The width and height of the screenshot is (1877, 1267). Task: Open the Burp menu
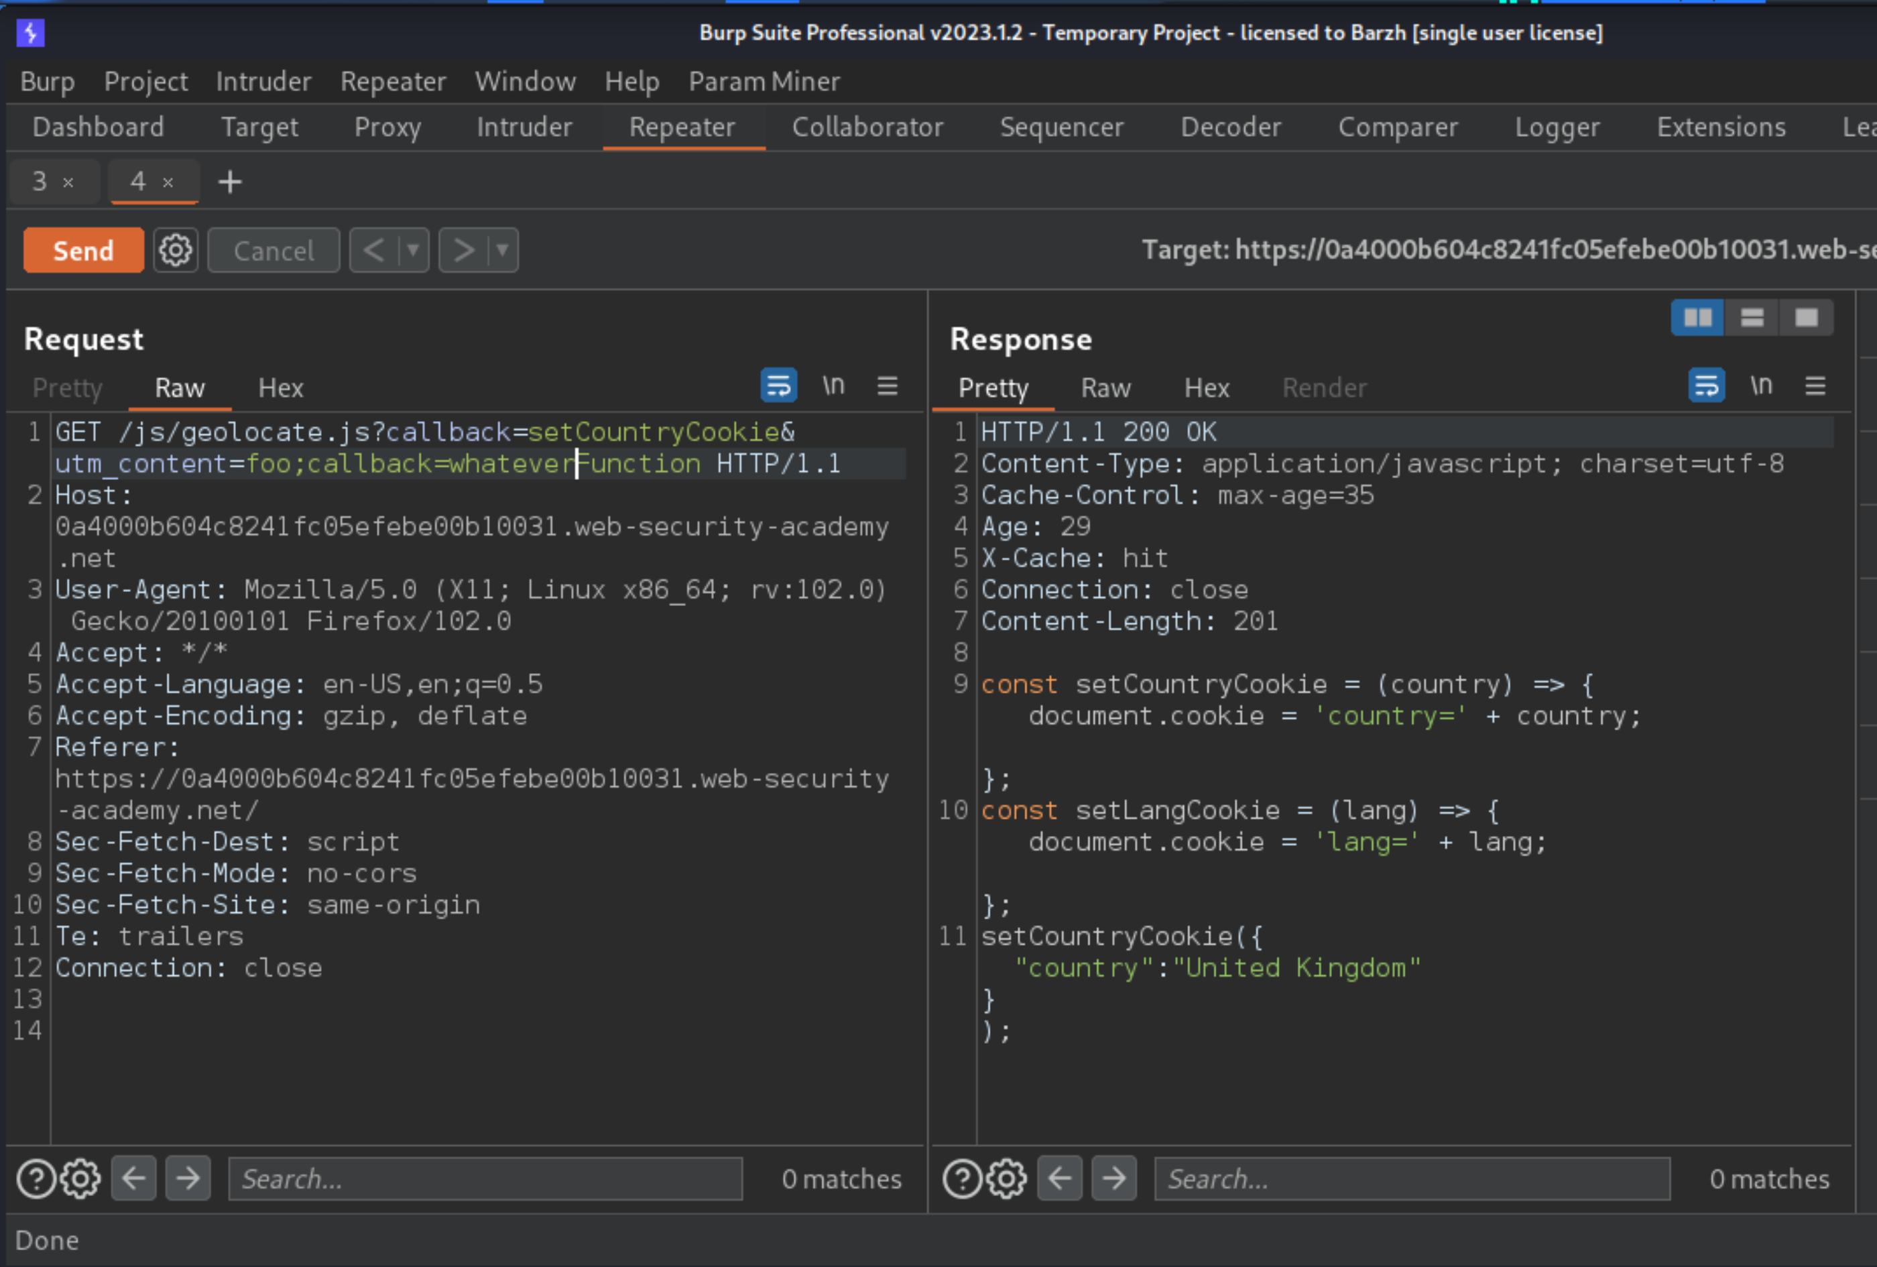coord(48,82)
